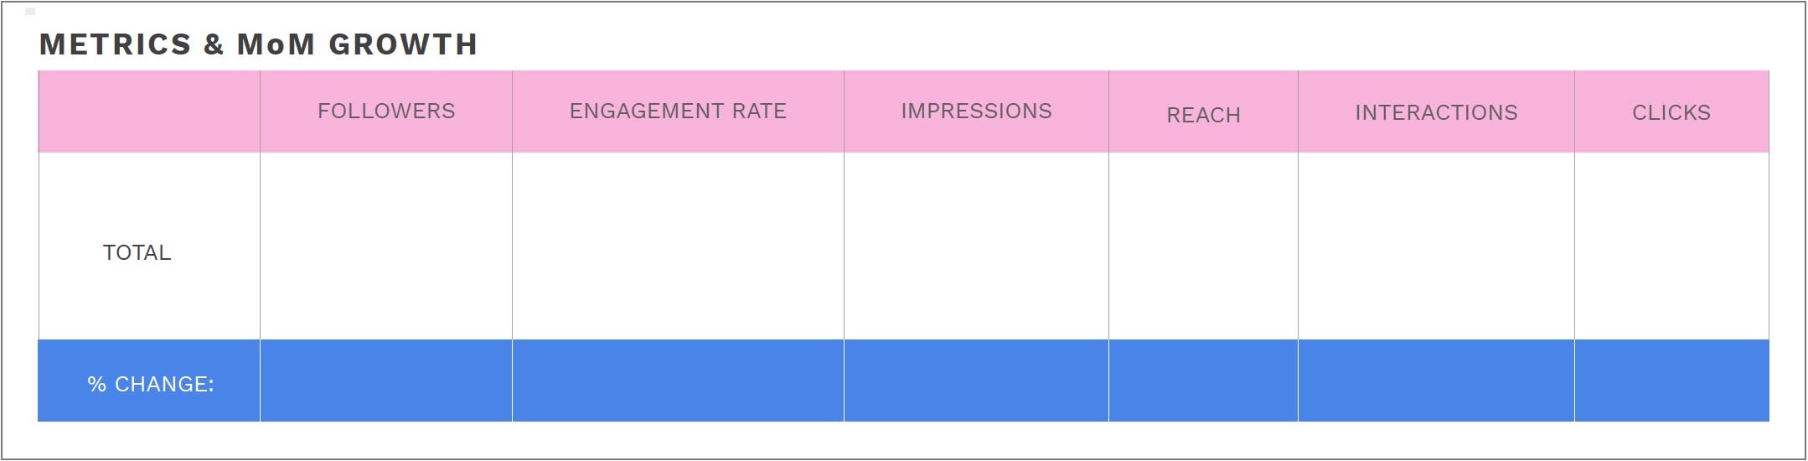Click the IMPRESSIONS column header

pos(976,111)
